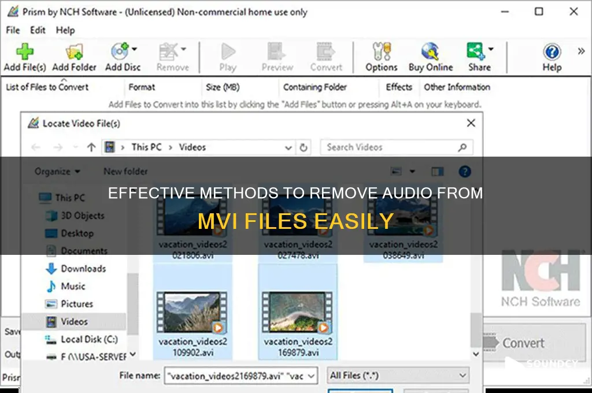Click the blue dialog help icon
The height and width of the screenshot is (393, 592).
(x=465, y=172)
